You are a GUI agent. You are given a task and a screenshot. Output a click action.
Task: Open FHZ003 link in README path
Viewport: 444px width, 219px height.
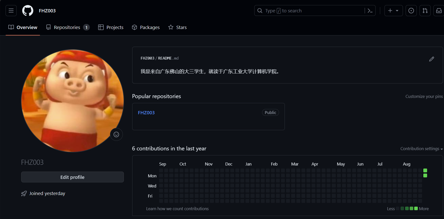coord(147,58)
